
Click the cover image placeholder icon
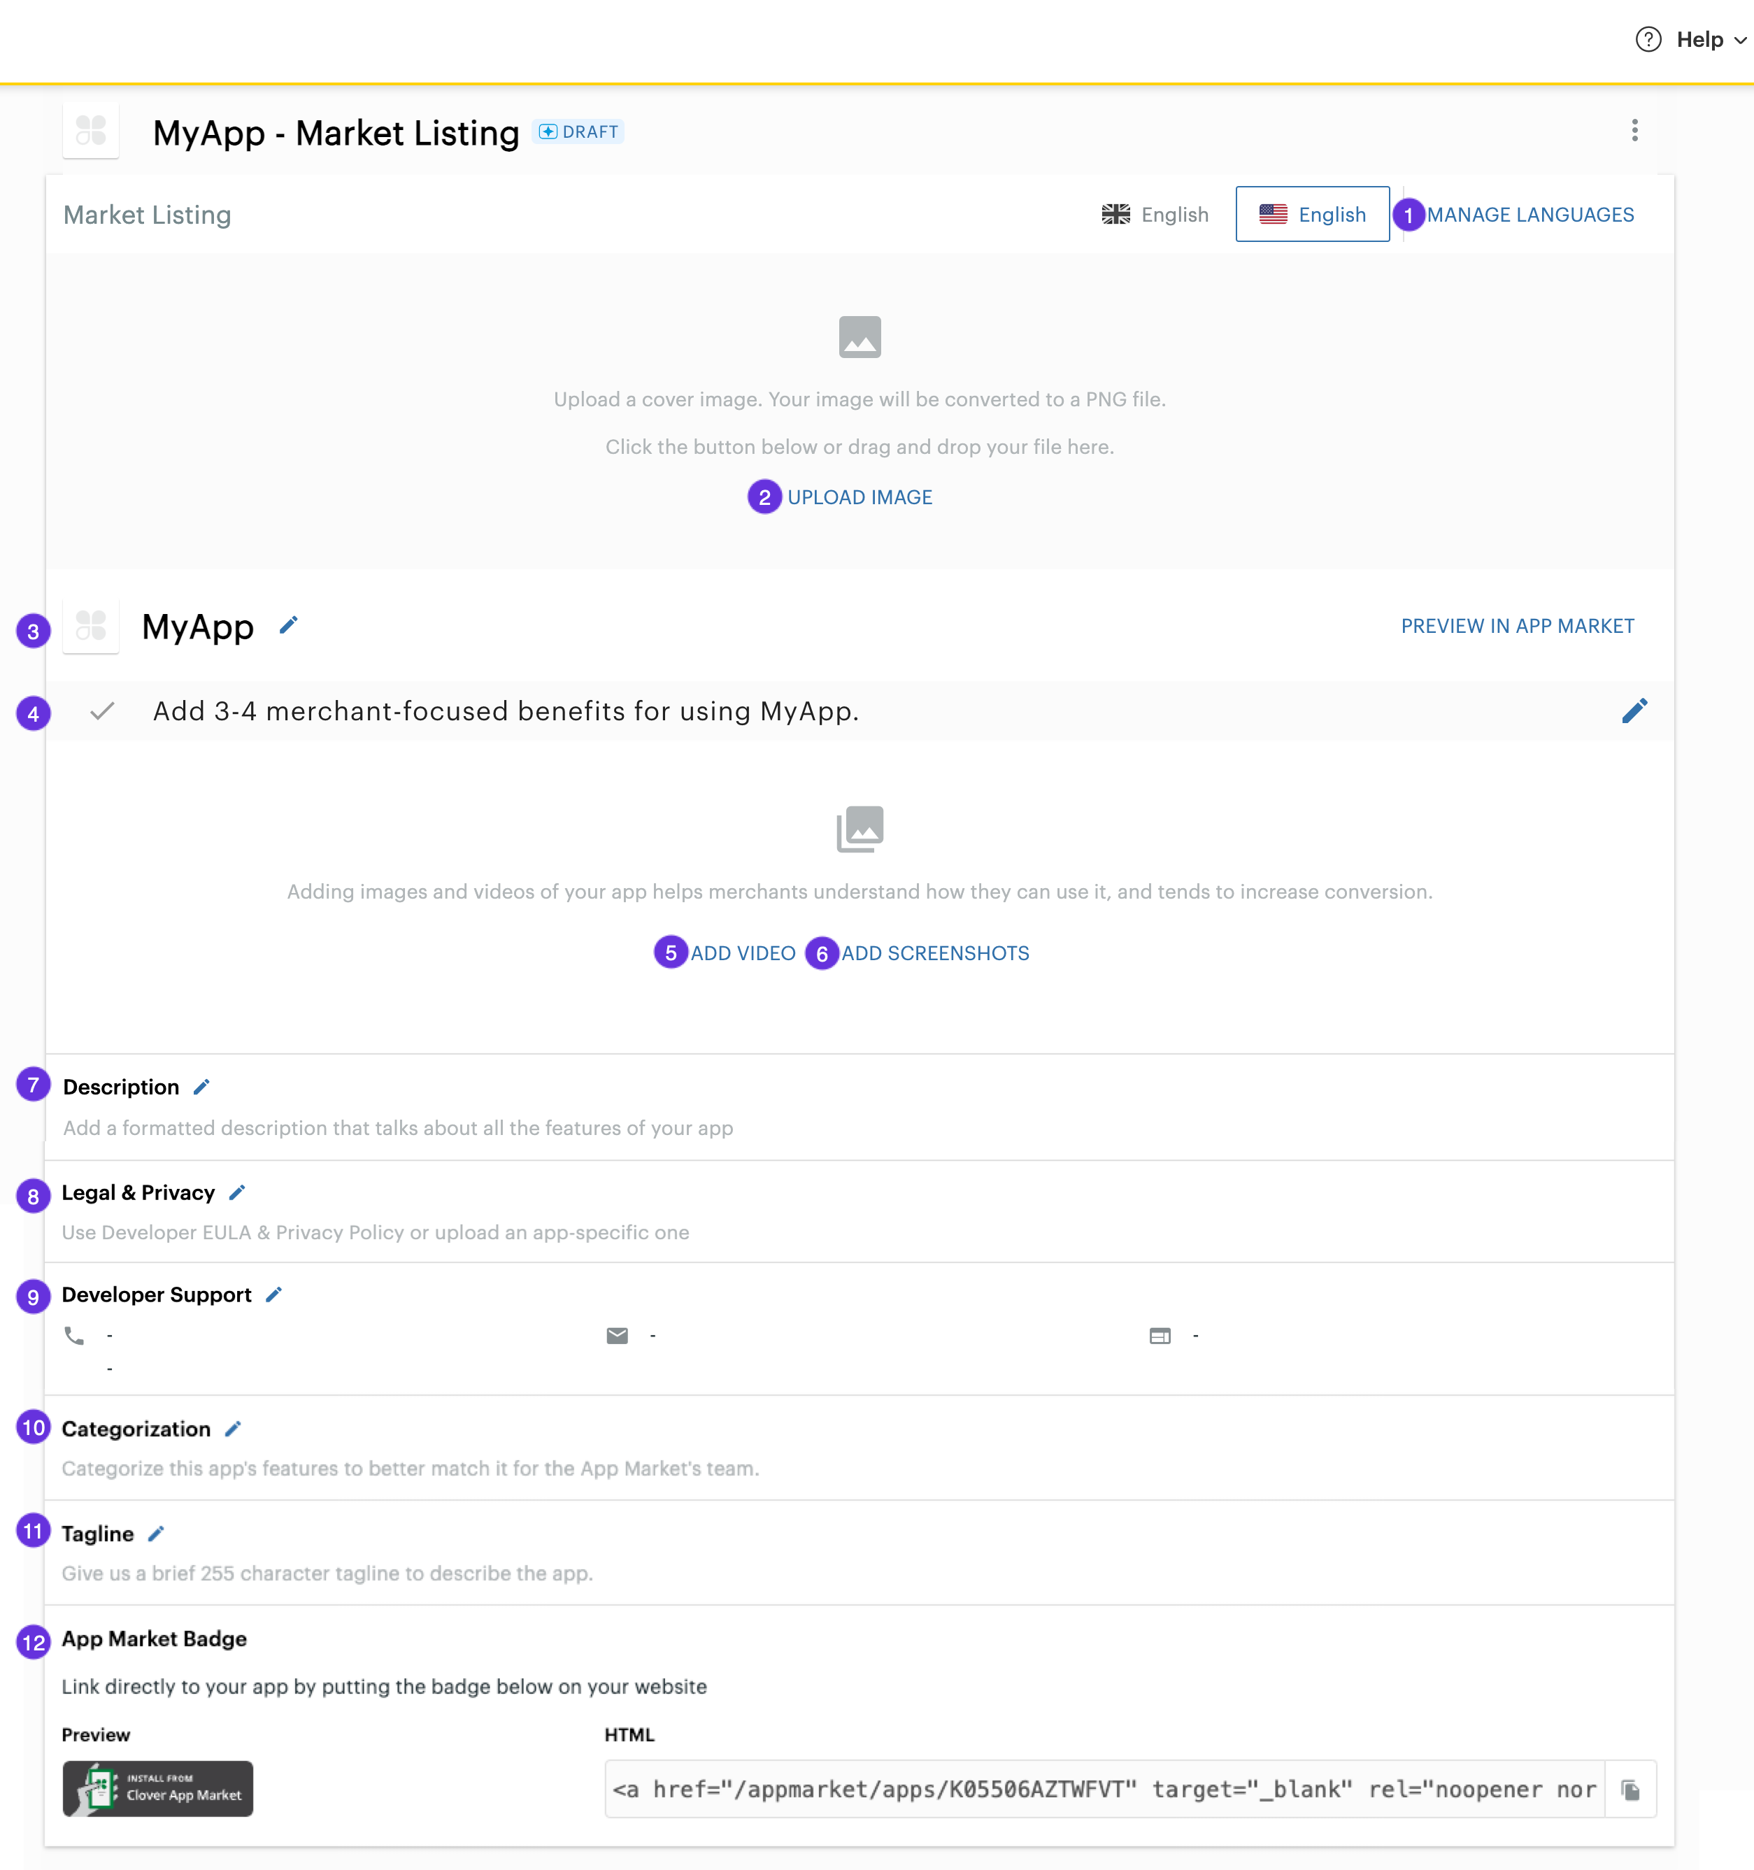coord(860,337)
